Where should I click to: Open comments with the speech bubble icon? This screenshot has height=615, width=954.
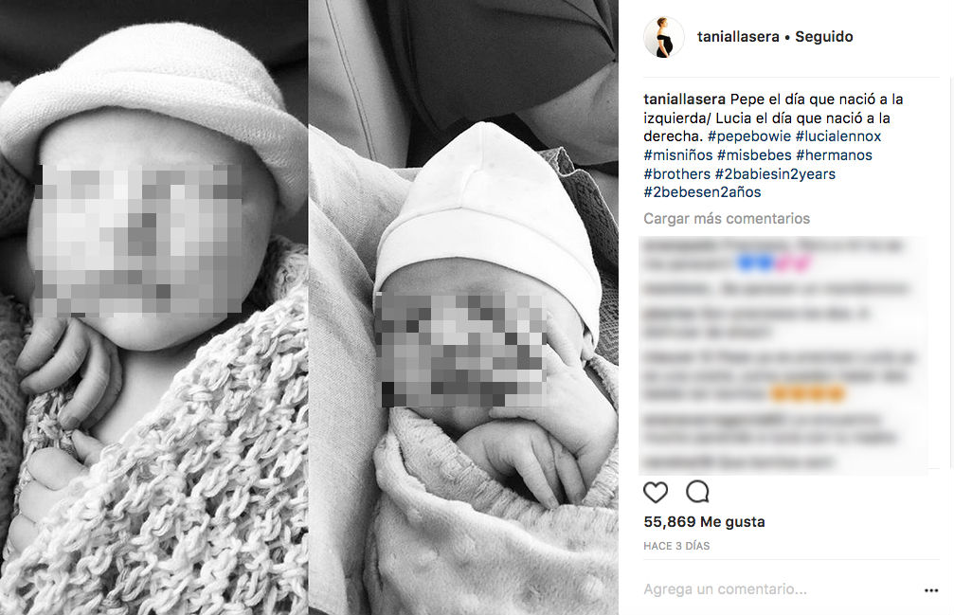coord(697,492)
